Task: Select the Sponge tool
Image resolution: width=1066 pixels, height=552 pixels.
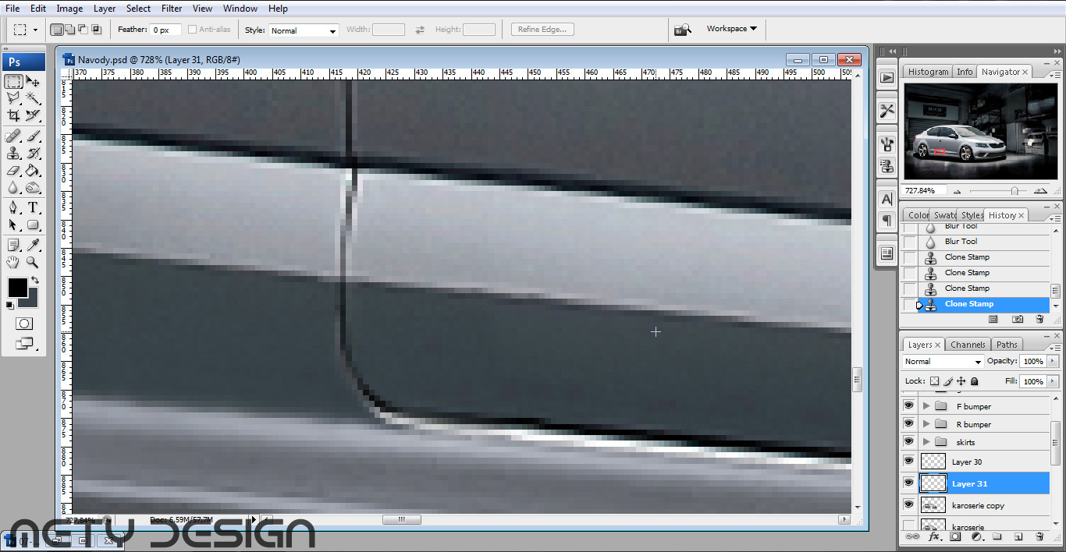Action: 33,188
